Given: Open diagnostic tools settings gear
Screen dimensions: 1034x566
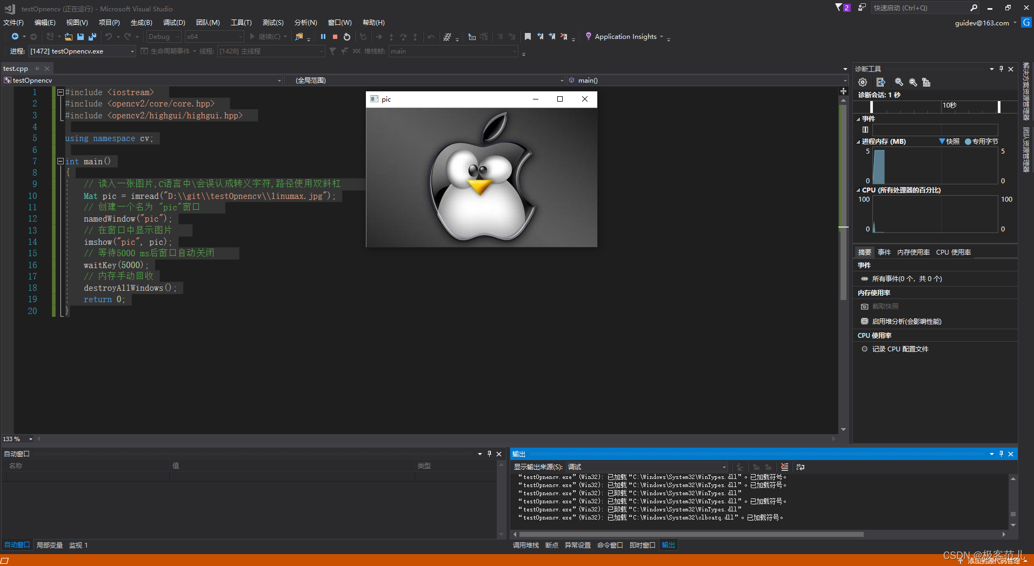Looking at the screenshot, I should click(x=863, y=82).
